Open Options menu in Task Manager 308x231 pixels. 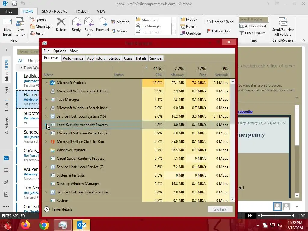coord(60,51)
